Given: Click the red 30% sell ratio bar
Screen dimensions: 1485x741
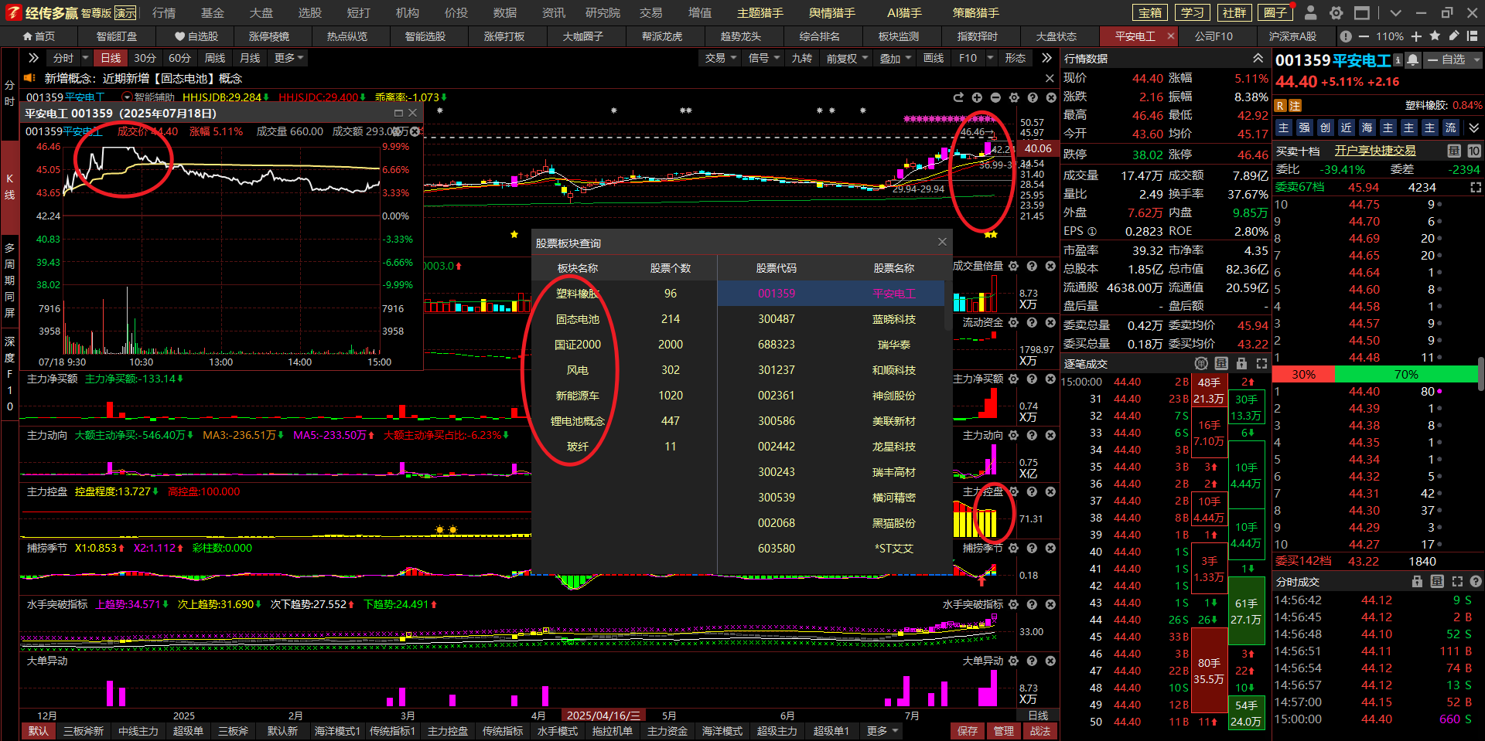Looking at the screenshot, I should tap(1304, 374).
